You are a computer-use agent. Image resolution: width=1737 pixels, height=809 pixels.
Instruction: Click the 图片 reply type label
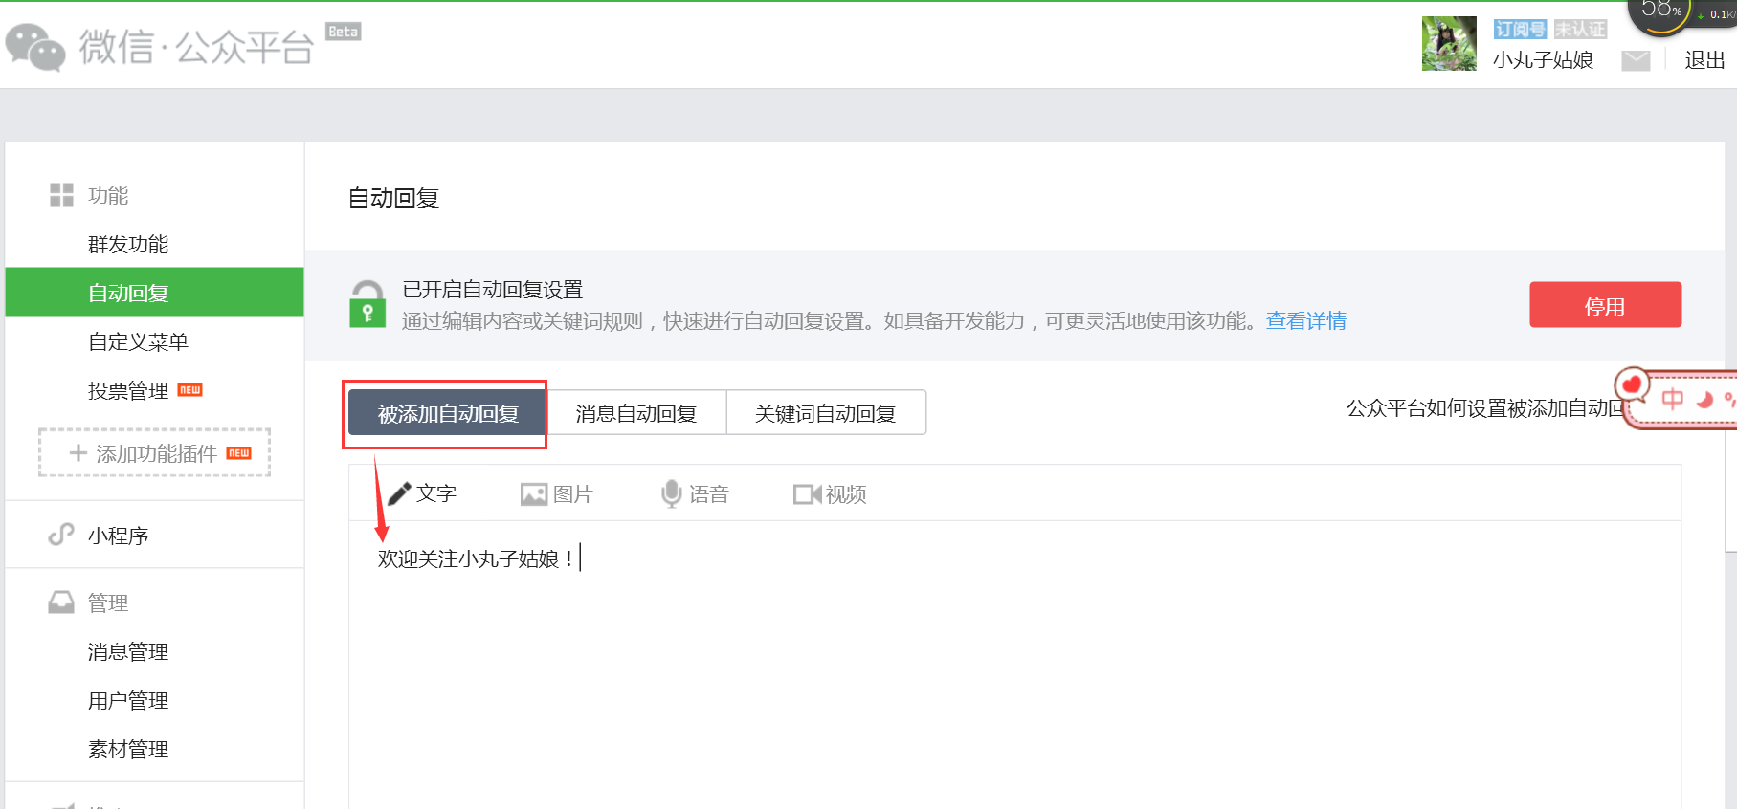point(573,494)
